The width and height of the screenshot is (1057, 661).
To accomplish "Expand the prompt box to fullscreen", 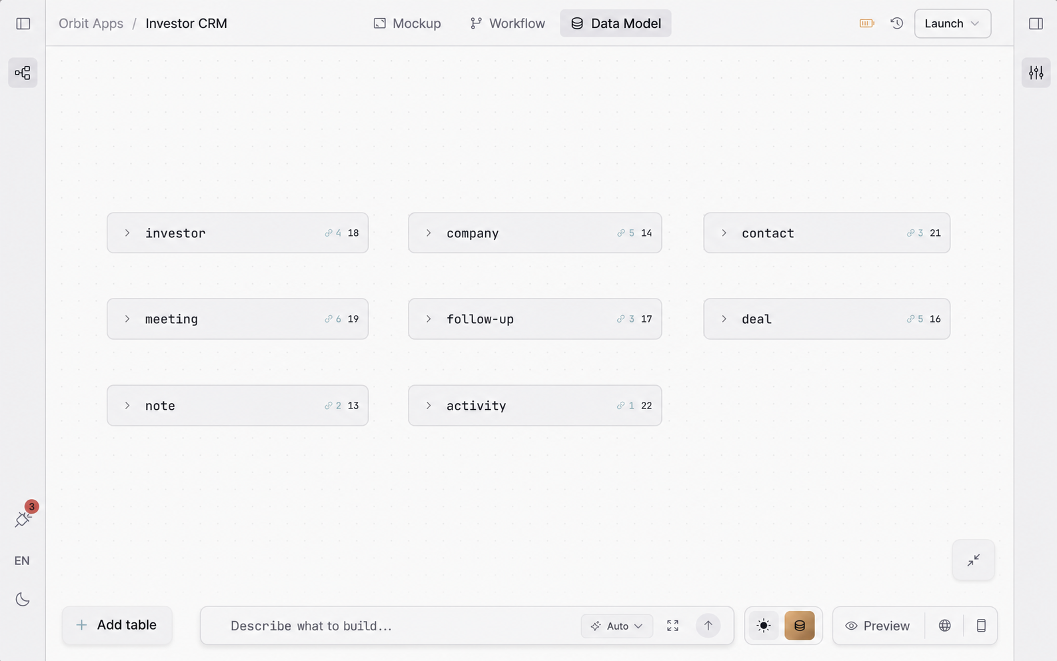I will (672, 626).
